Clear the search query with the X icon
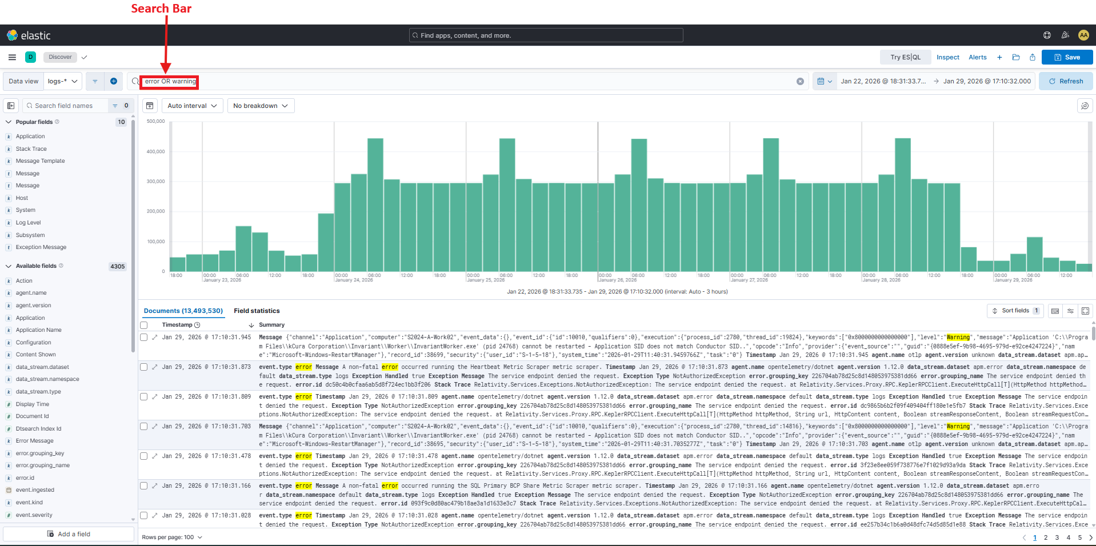Image resolution: width=1096 pixels, height=546 pixels. pos(800,81)
